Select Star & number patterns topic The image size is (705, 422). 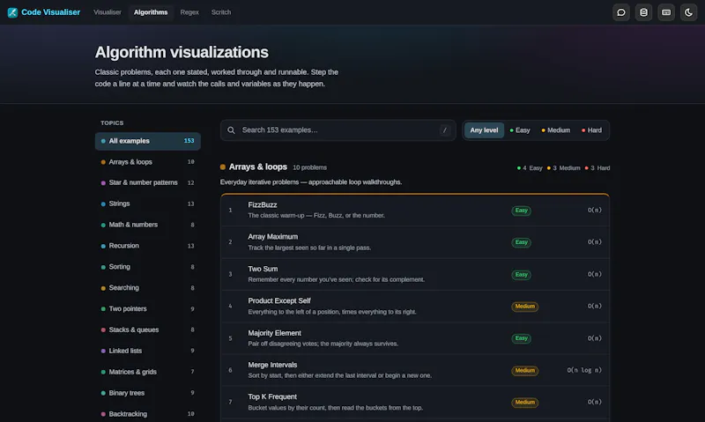(x=147, y=183)
